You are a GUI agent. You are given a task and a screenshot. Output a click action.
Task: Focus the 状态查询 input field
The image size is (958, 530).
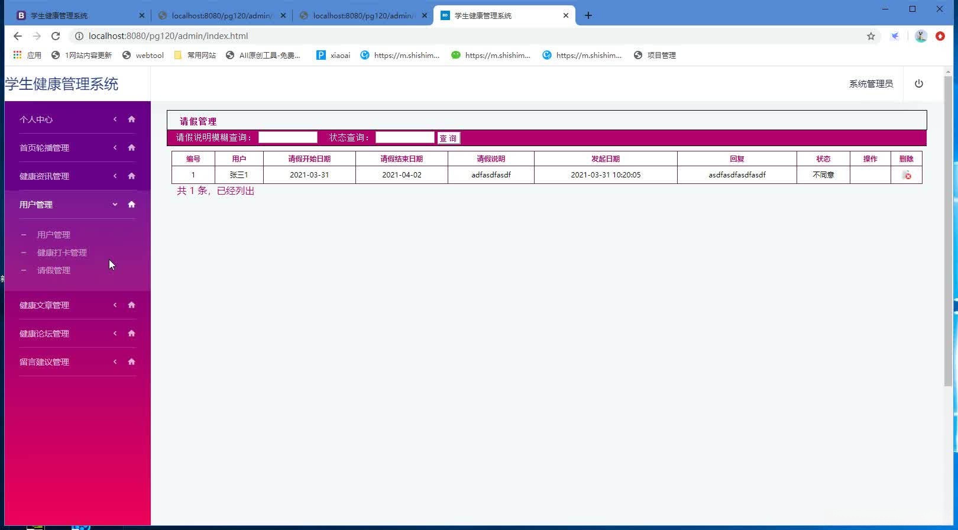tap(405, 137)
